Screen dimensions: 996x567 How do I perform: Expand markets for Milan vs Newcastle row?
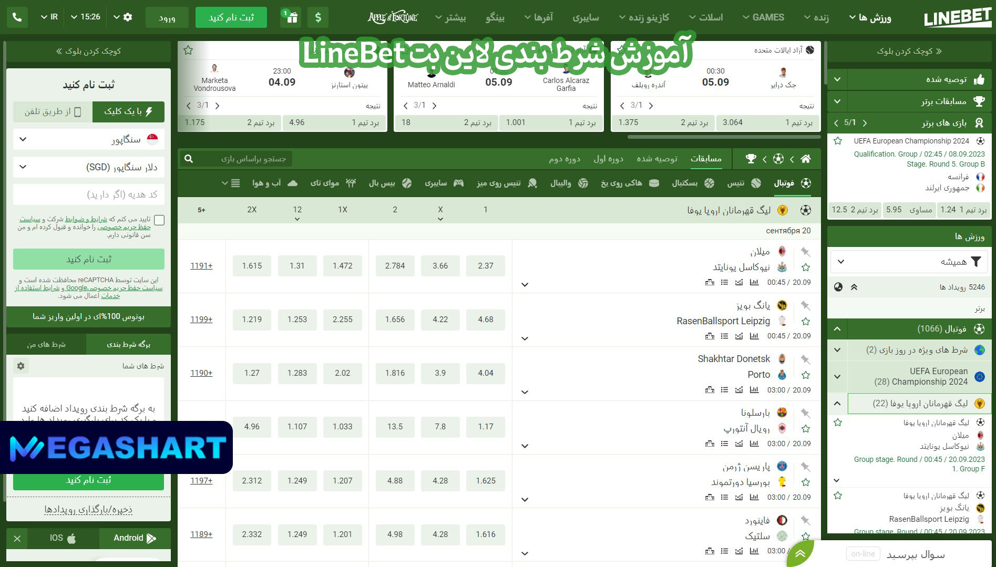point(525,285)
